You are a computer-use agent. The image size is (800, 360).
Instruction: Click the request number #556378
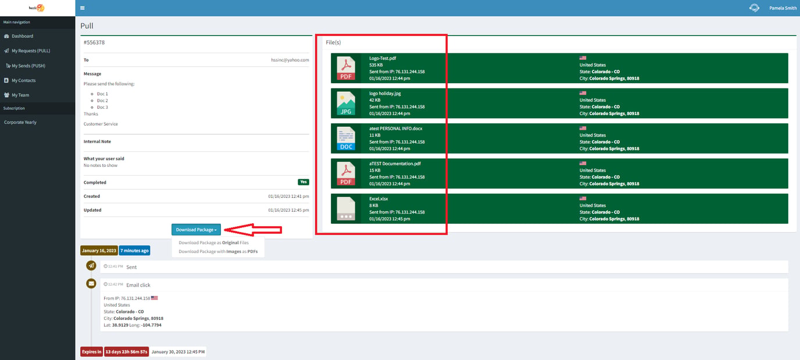(x=94, y=42)
